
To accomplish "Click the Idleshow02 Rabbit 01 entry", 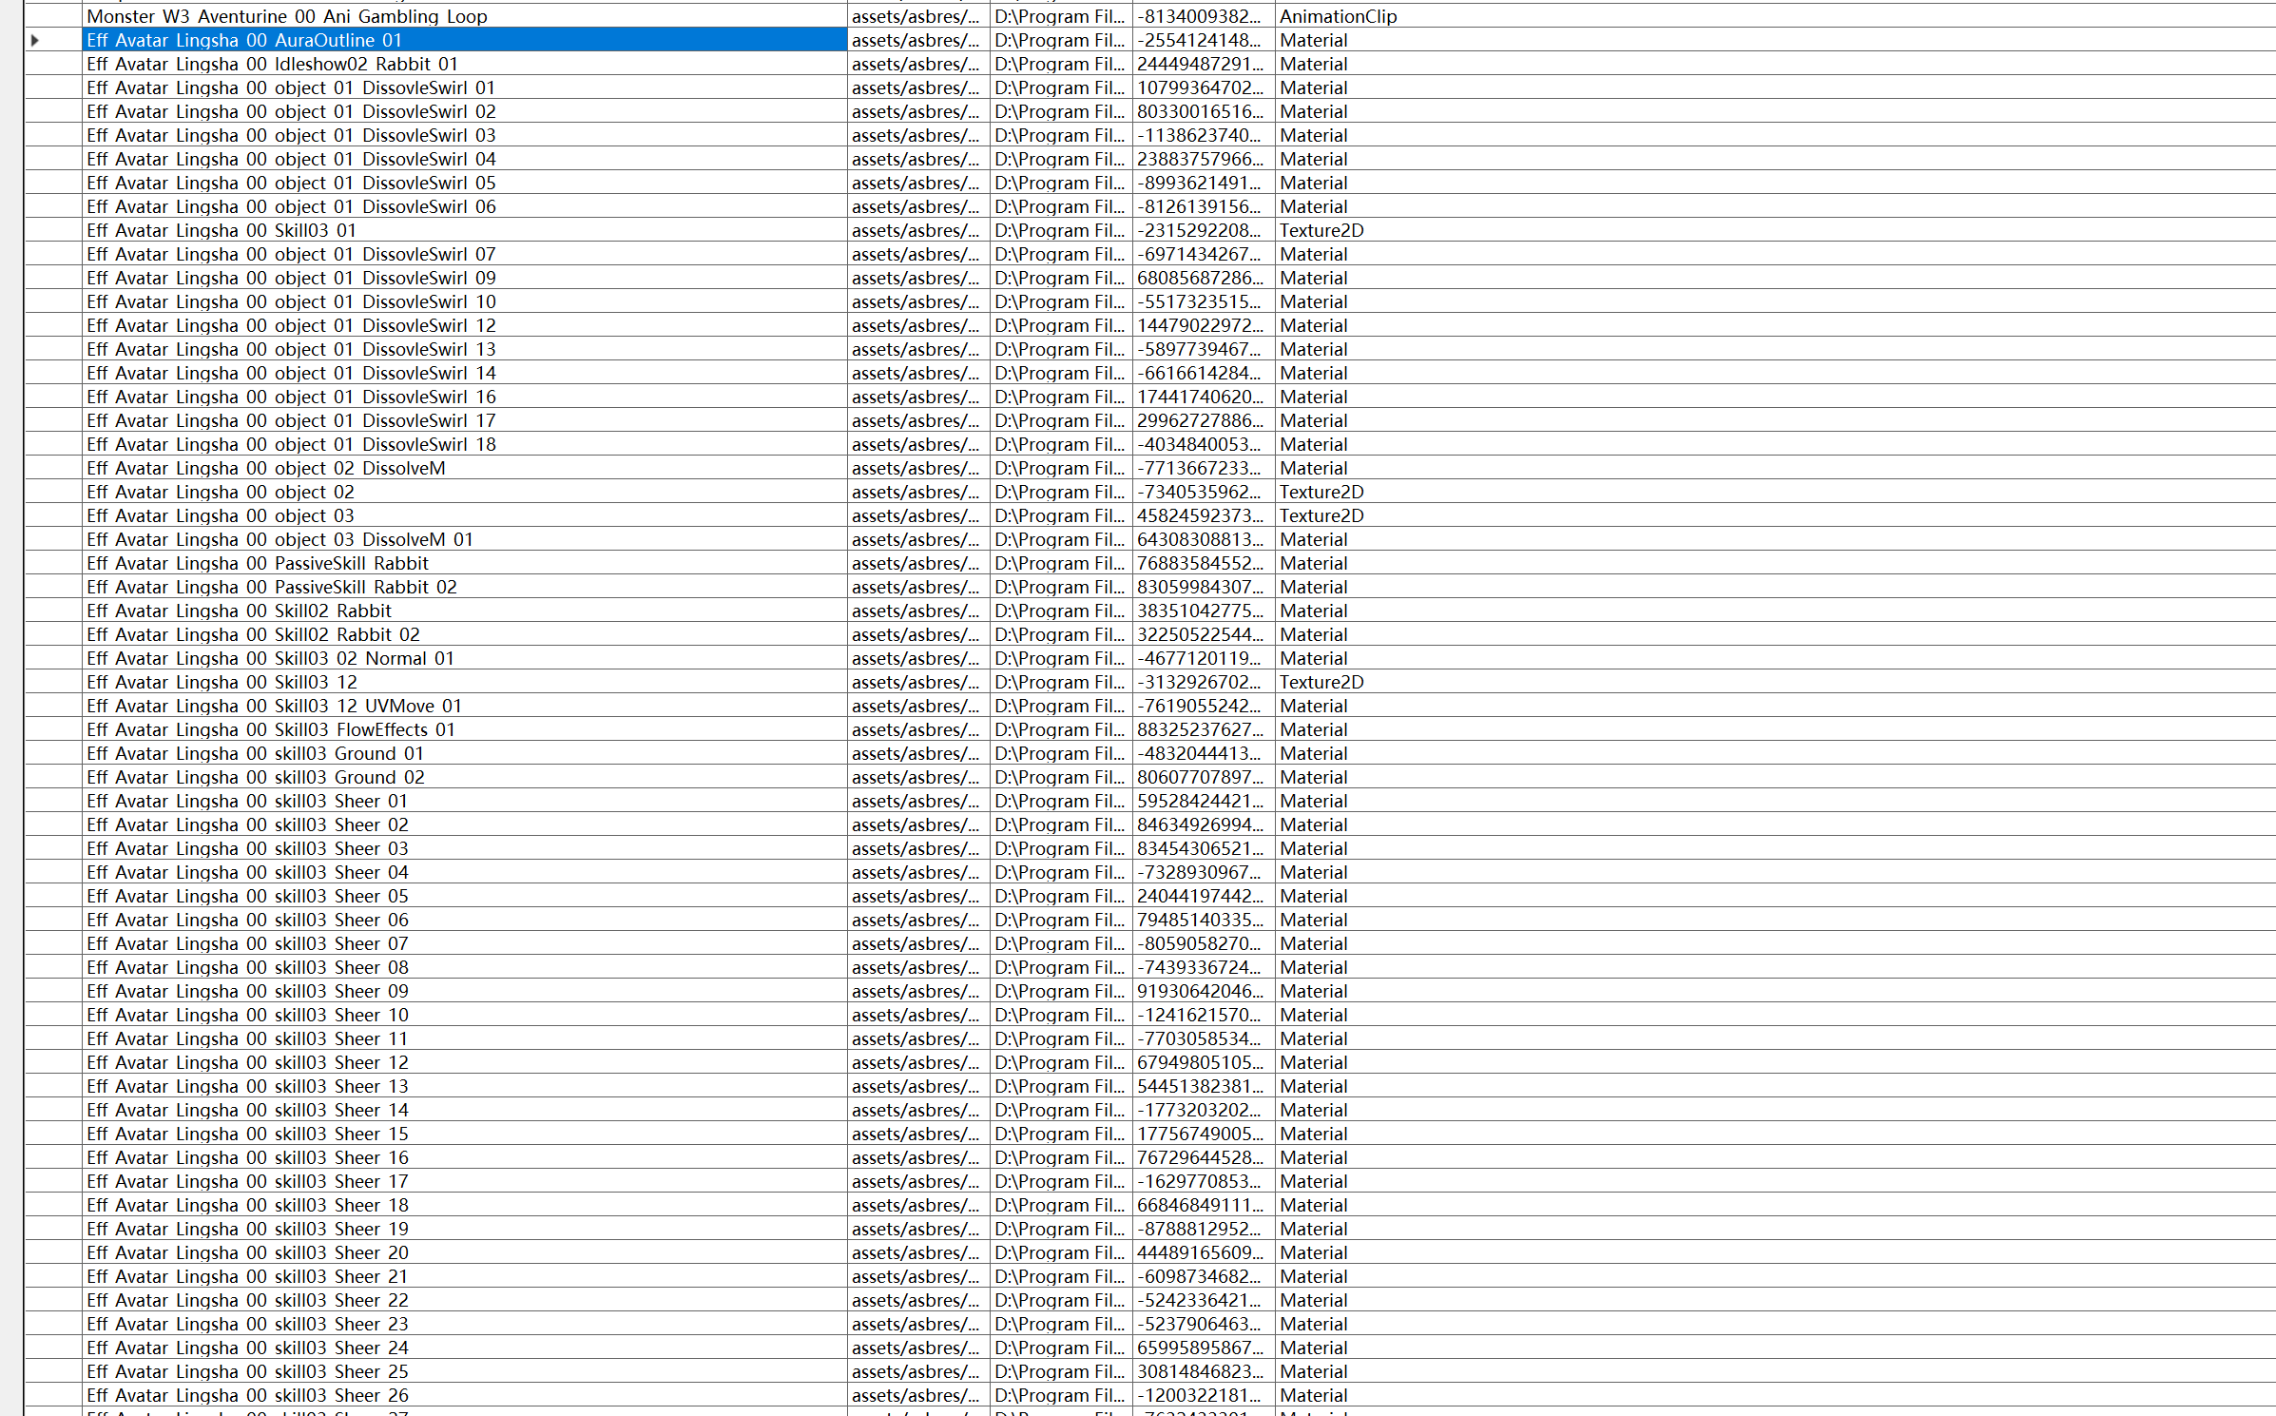I will 272,64.
